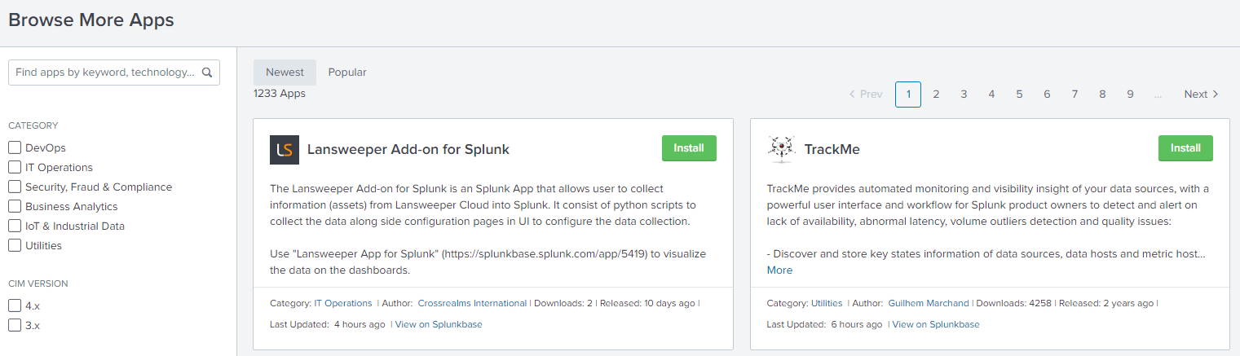Viewport: 1240px width, 356px height.
Task: Enable the DevOps category checkbox
Action: point(15,148)
